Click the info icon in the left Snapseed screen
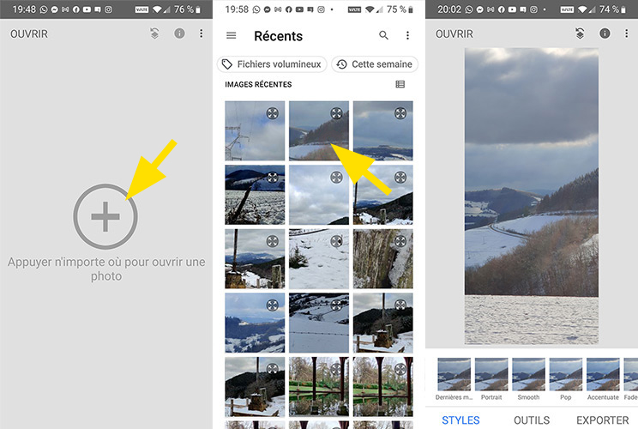This screenshot has width=638, height=429. (179, 33)
